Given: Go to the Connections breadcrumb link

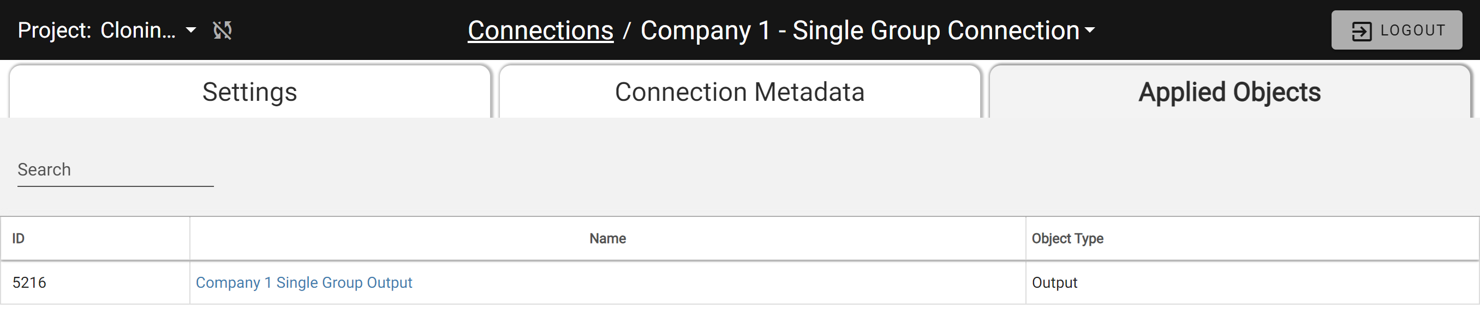Looking at the screenshot, I should (540, 31).
